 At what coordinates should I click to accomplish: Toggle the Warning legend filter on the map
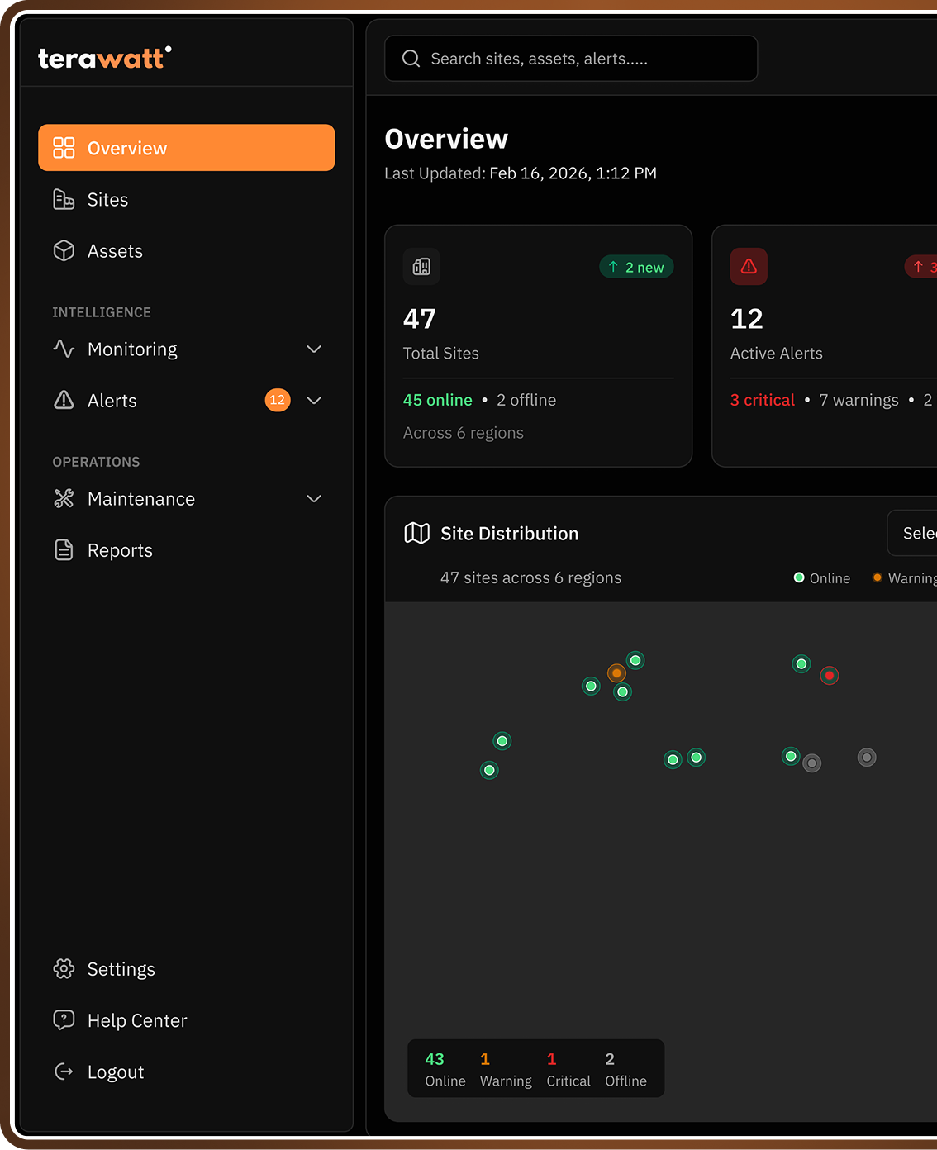905,577
